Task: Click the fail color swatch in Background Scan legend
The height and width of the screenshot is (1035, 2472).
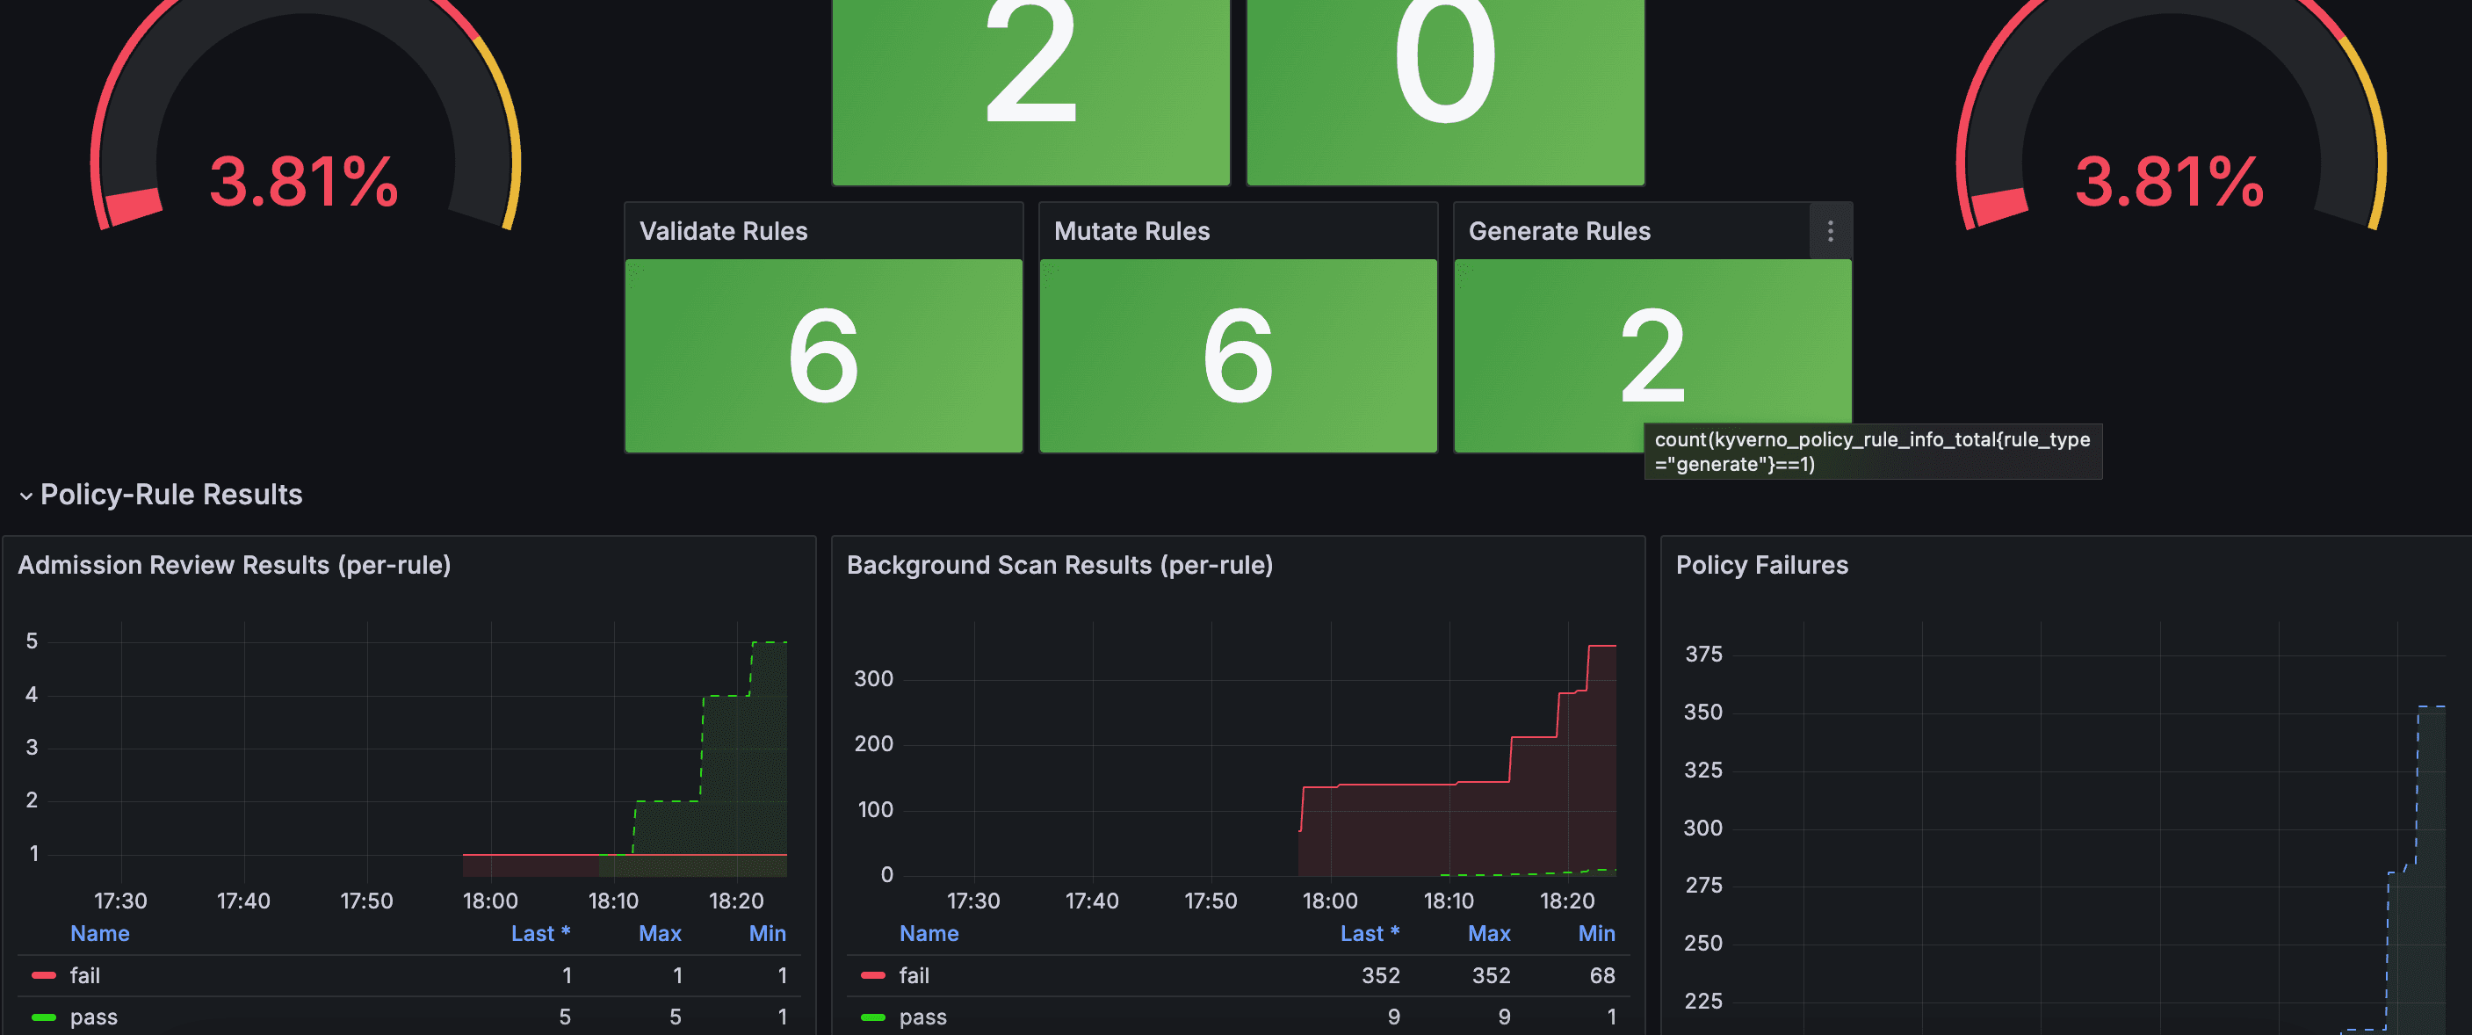Action: coord(872,975)
